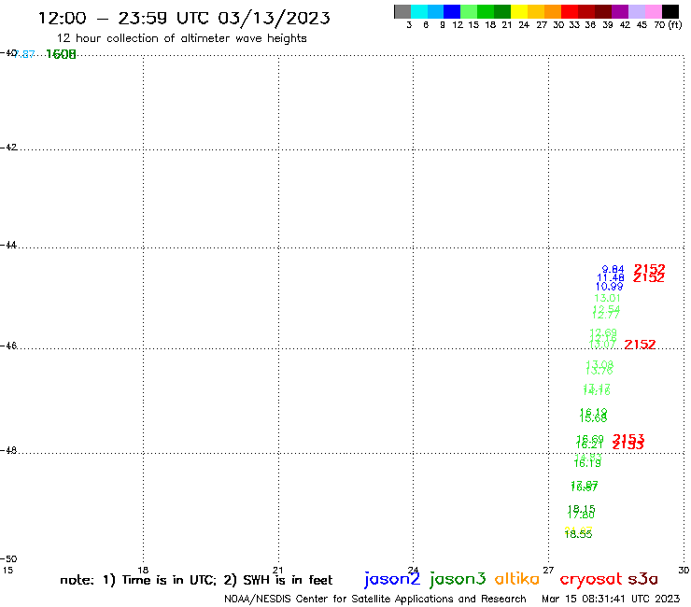The height and width of the screenshot is (607, 691).
Task: Click the purple swatch in the color bar
Action: pyautogui.click(x=620, y=12)
